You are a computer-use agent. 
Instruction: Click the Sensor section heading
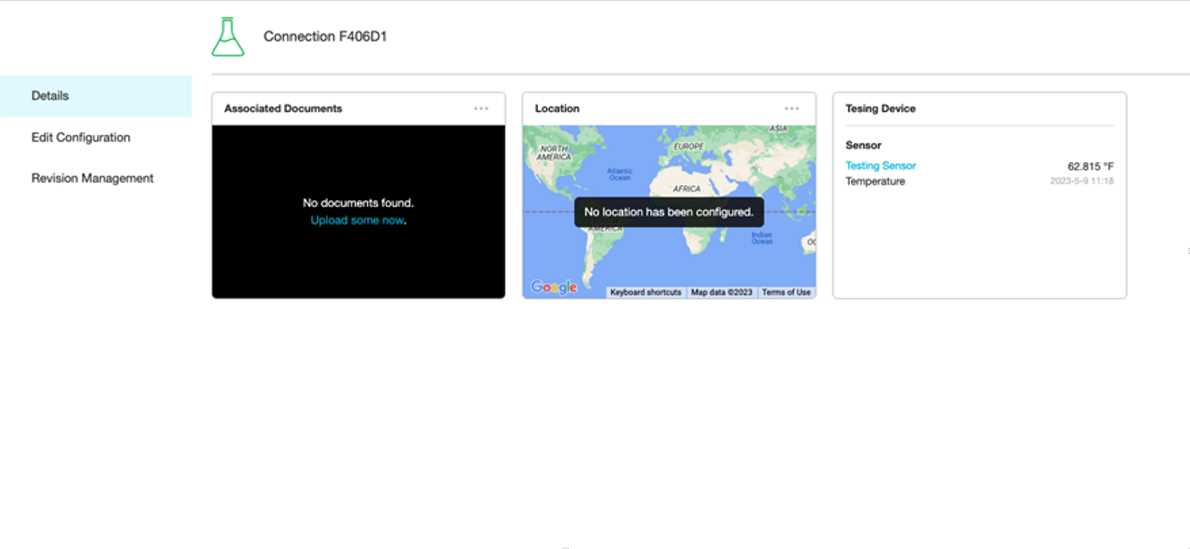pyautogui.click(x=863, y=145)
